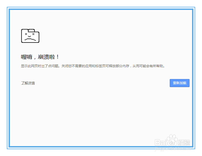This screenshot has width=202, height=156.
Task: Click the sad folder crash icon
Action: 30,36
